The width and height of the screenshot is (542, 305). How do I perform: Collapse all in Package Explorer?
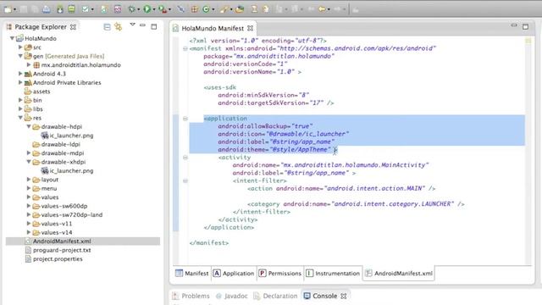tap(108, 26)
